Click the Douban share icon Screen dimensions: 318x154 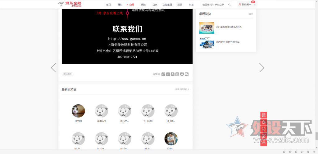click(177, 74)
